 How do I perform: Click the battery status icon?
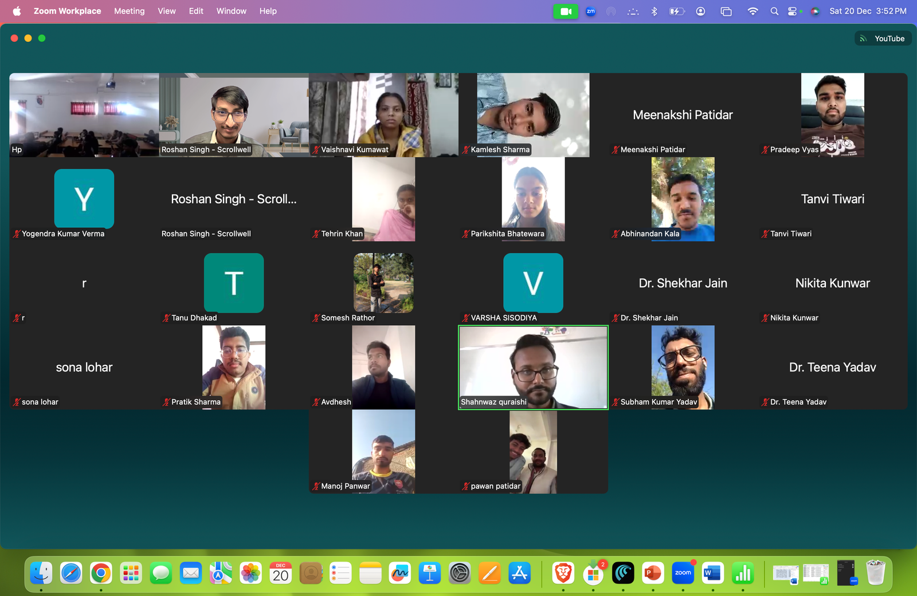tap(677, 11)
